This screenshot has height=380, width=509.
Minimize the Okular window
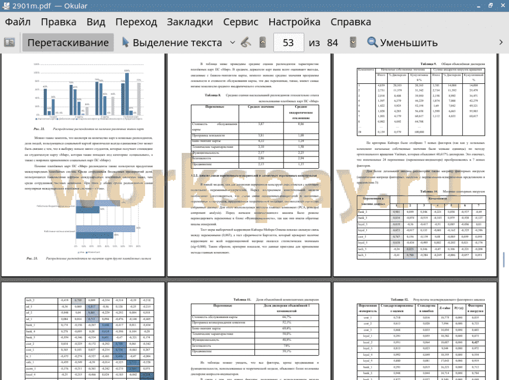(478, 6)
